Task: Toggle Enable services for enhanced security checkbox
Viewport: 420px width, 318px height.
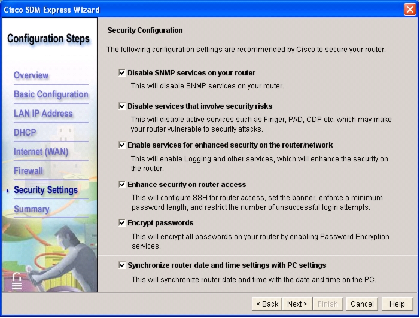Action: click(x=122, y=145)
